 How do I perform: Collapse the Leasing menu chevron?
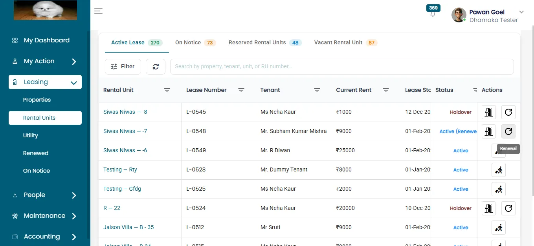pyautogui.click(x=73, y=83)
